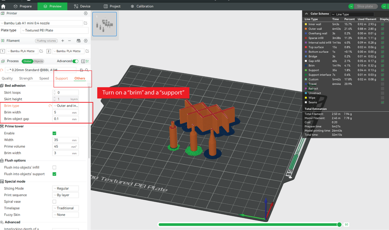Screen dimensions: 389x230
Task: Enable Flush into objects' infill
Action: pos(54,167)
